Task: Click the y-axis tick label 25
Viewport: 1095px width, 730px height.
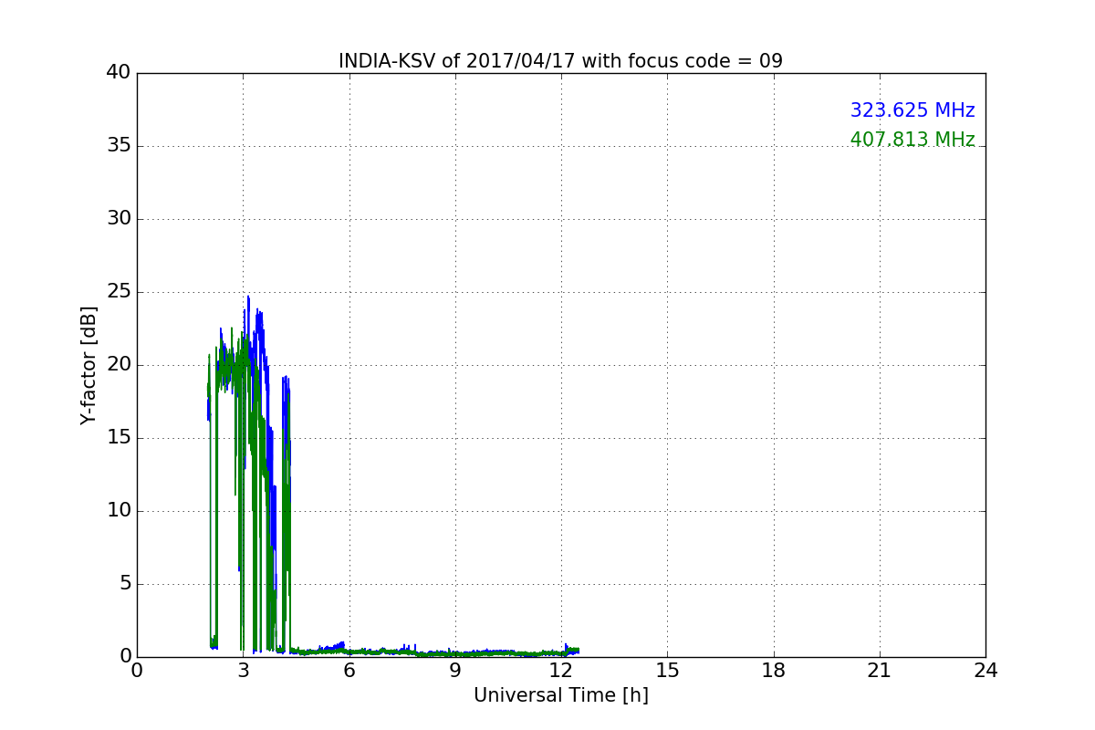Action: point(119,292)
